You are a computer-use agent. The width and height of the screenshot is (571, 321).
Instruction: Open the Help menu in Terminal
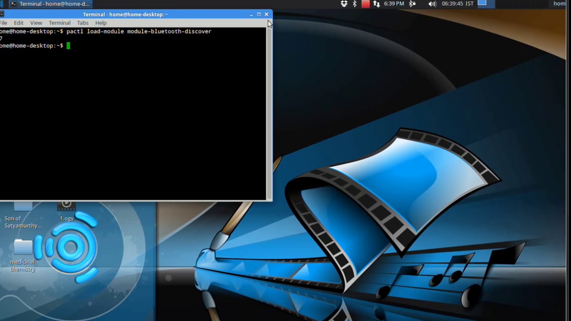101,23
